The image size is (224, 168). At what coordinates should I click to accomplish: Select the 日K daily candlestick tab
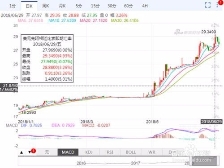(29, 6)
